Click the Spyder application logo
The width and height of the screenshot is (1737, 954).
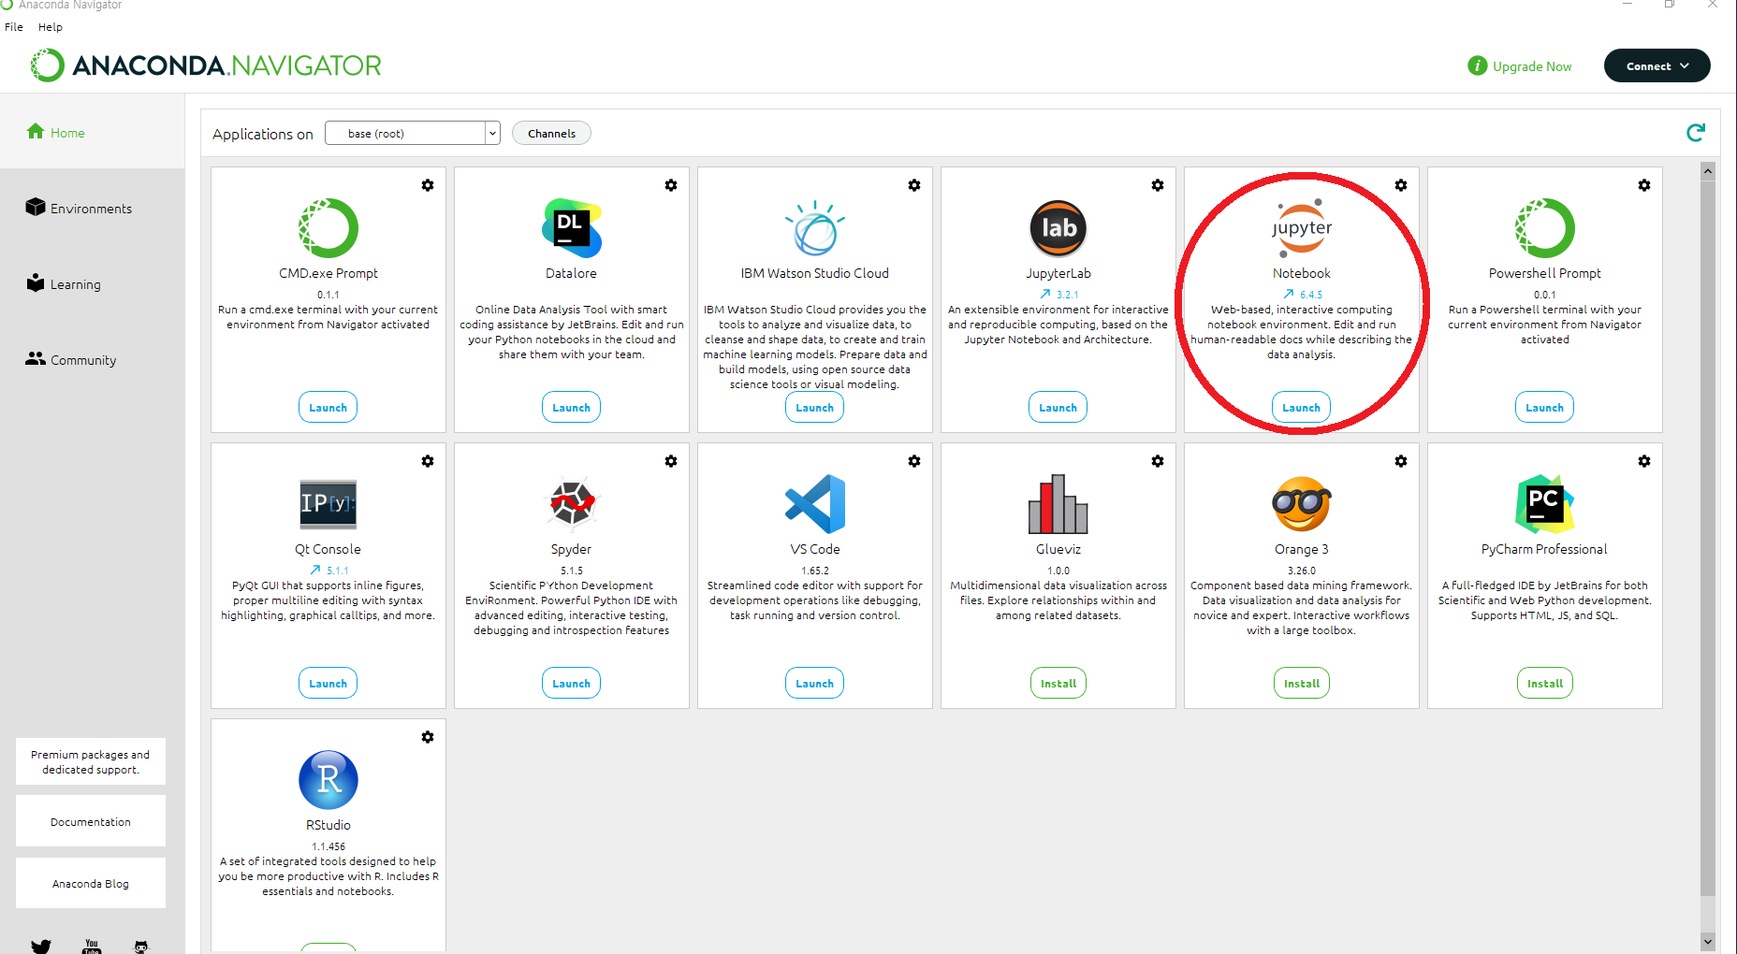(x=572, y=503)
